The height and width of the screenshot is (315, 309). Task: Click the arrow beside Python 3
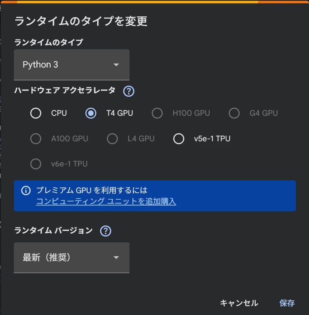(116, 65)
